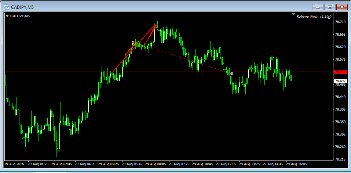
Task: Click the 29 Aug 14:45 time label
Action: point(272,164)
